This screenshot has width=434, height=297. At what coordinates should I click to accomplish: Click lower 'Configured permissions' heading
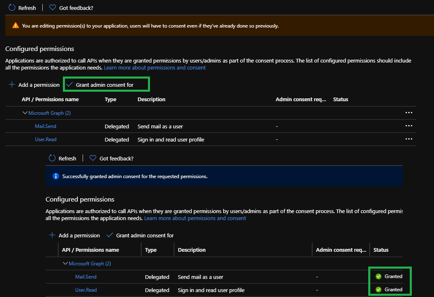coord(80,199)
